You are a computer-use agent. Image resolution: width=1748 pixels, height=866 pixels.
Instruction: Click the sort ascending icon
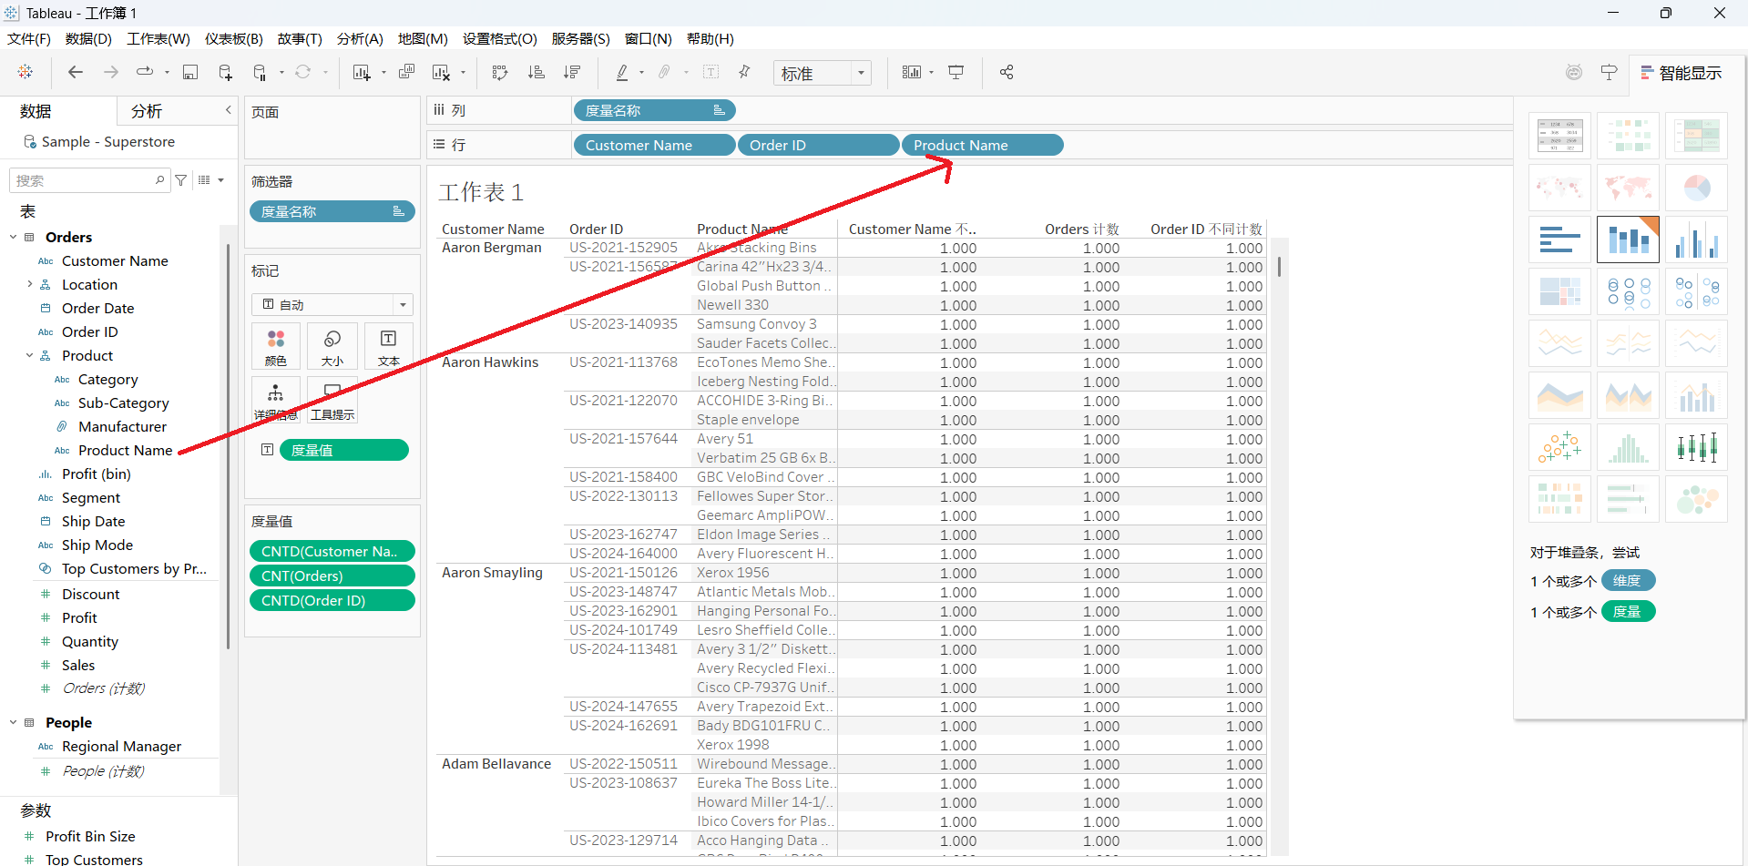[537, 72]
